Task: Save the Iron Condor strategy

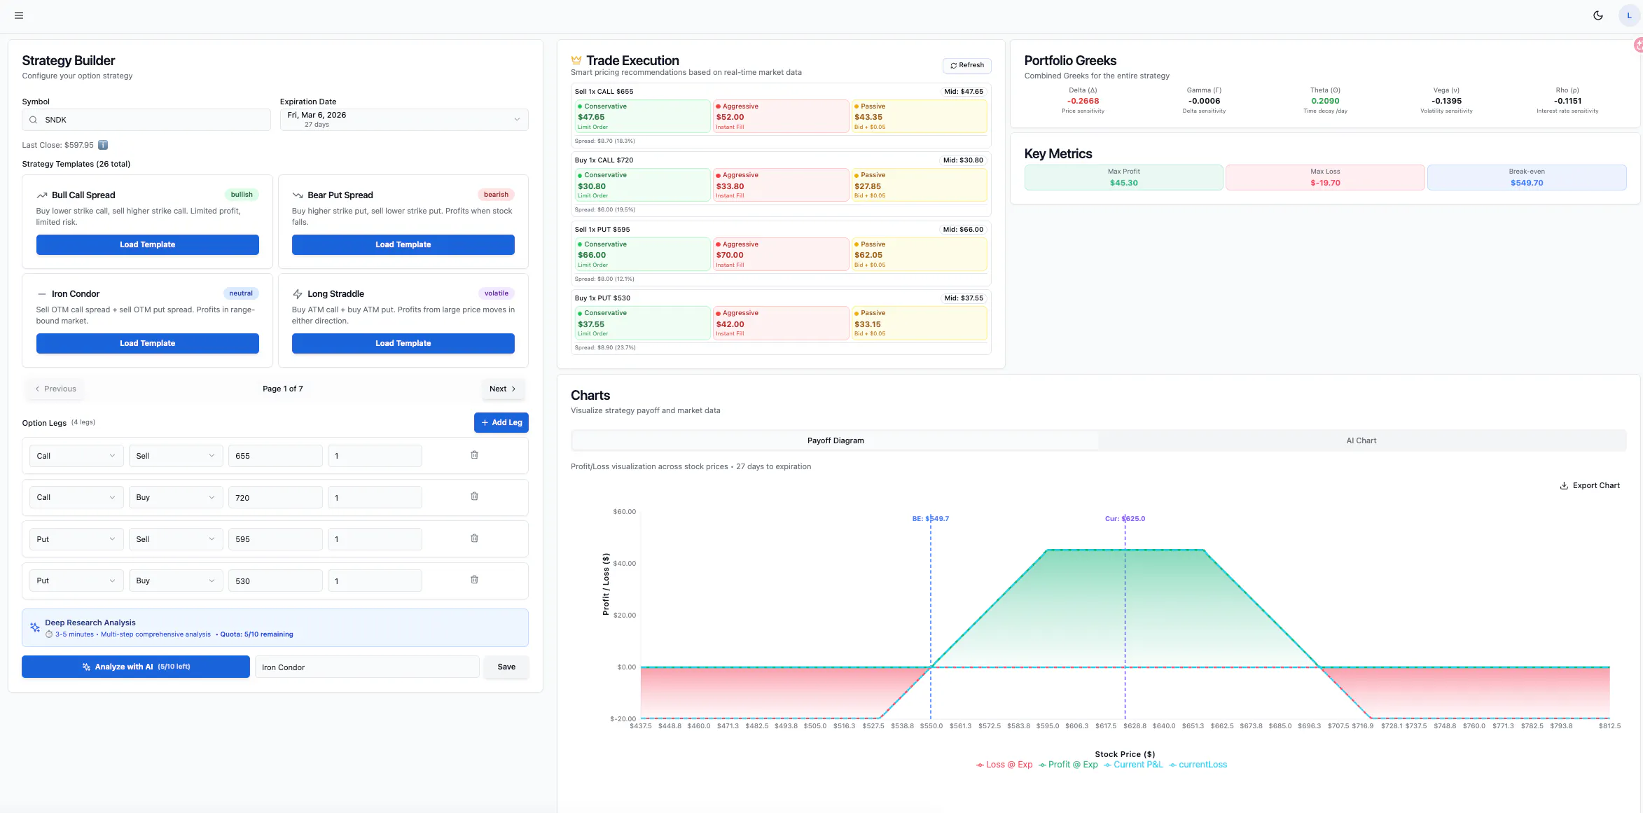Action: pyautogui.click(x=506, y=667)
